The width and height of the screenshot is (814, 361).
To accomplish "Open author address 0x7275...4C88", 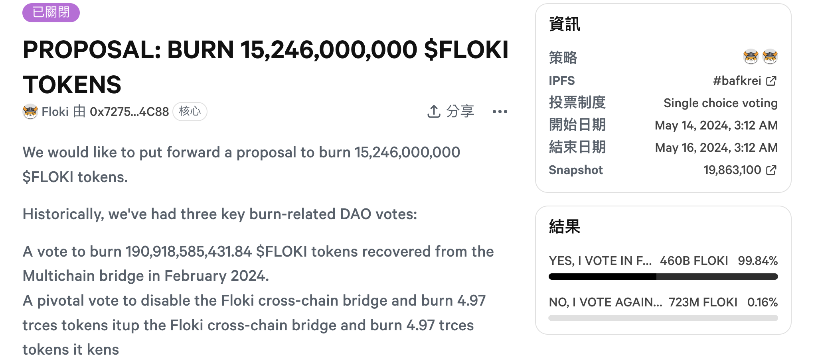I will pyautogui.click(x=129, y=112).
